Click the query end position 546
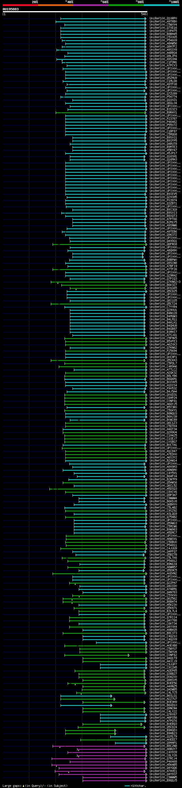The width and height of the screenshot is (182, 788). 144,14
